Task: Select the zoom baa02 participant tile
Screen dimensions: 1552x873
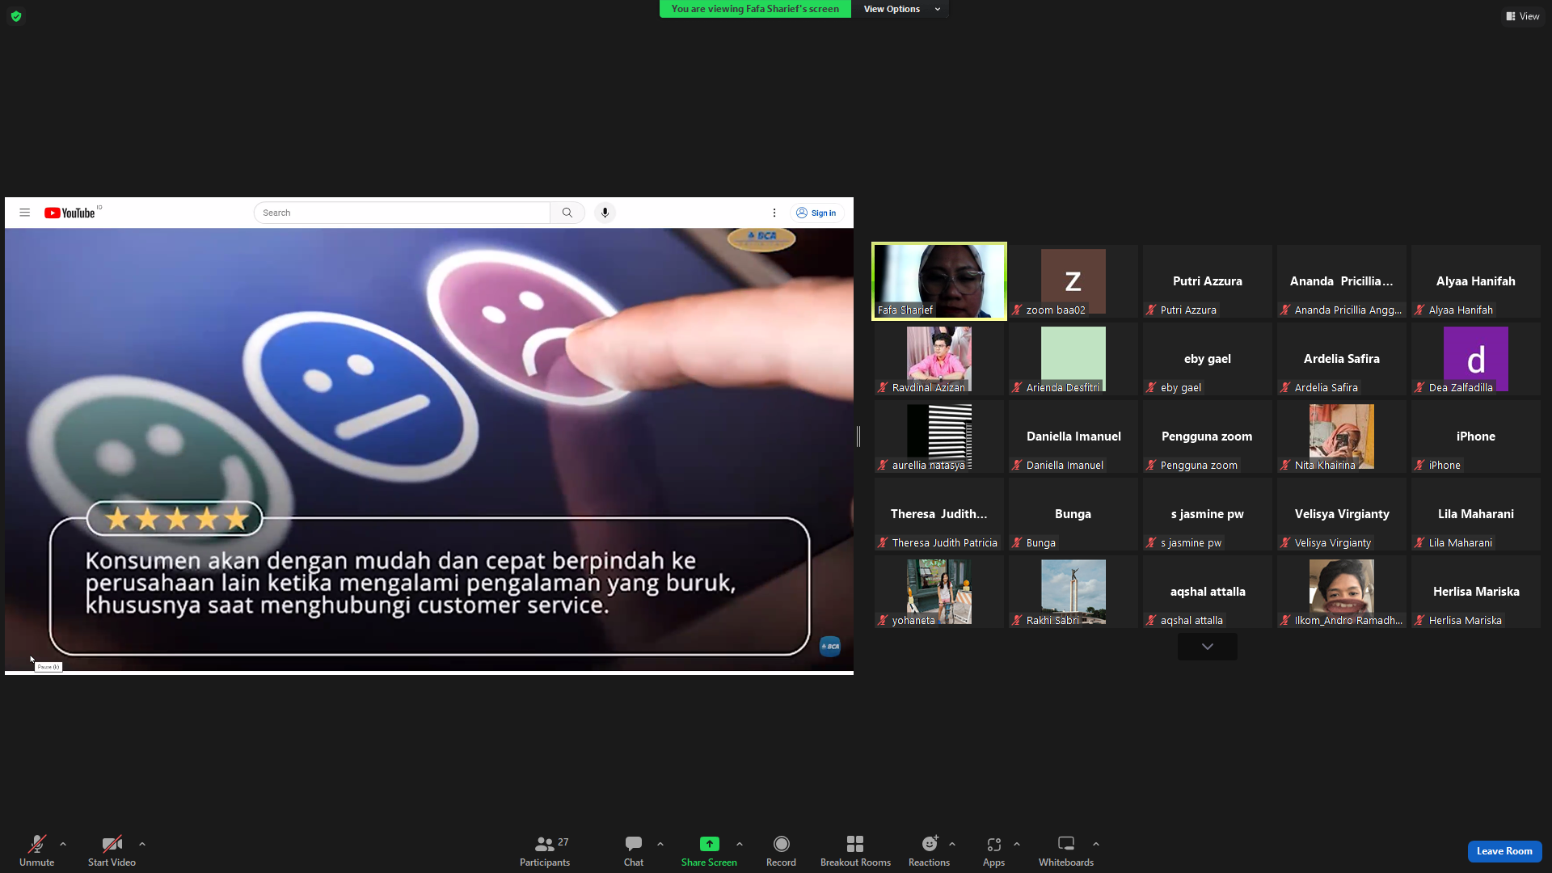Action: tap(1073, 281)
